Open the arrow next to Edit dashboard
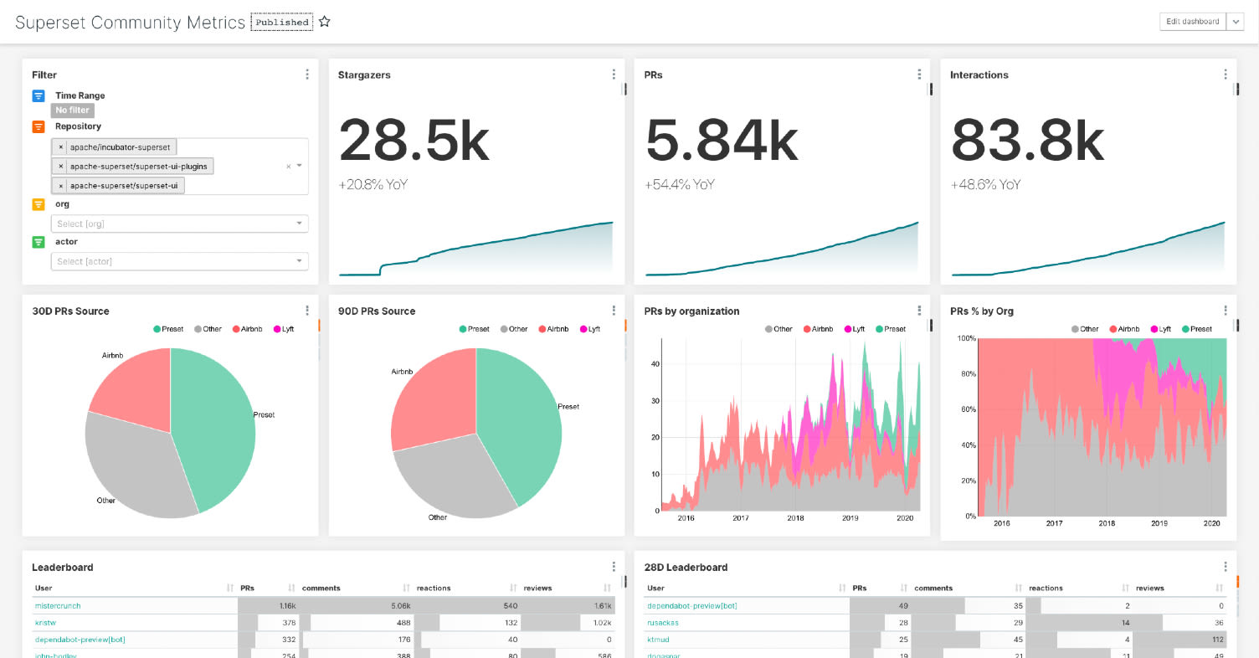The image size is (1259, 658). [x=1236, y=22]
